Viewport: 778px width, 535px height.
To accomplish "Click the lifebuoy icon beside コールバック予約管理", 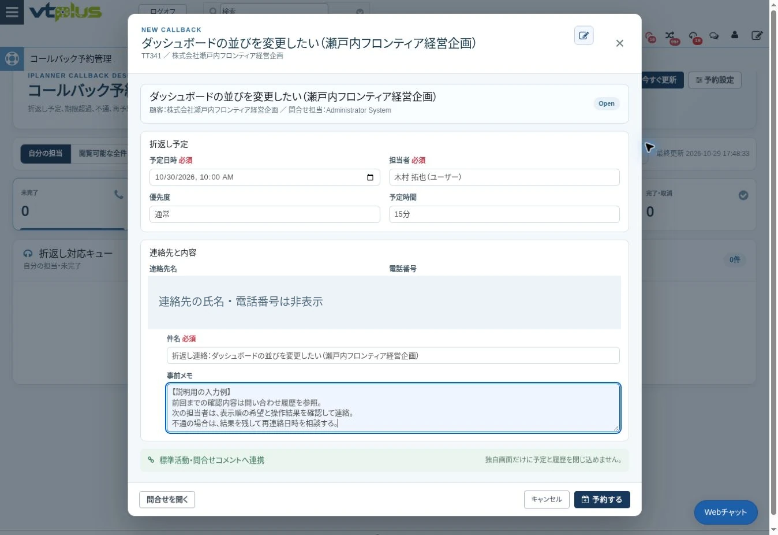I will tap(12, 59).
